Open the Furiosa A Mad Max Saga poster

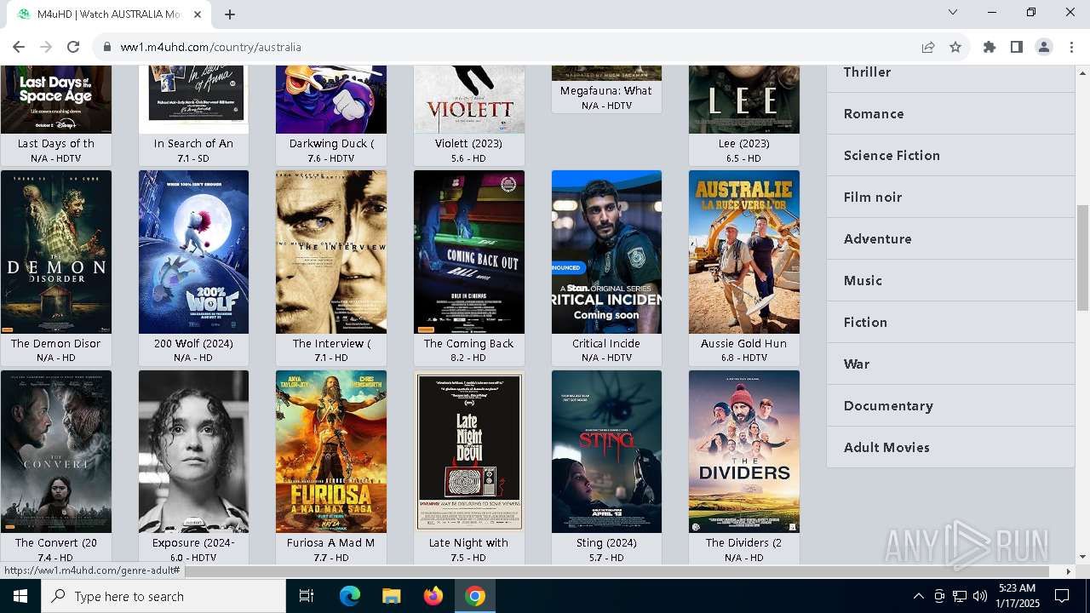coord(331,451)
